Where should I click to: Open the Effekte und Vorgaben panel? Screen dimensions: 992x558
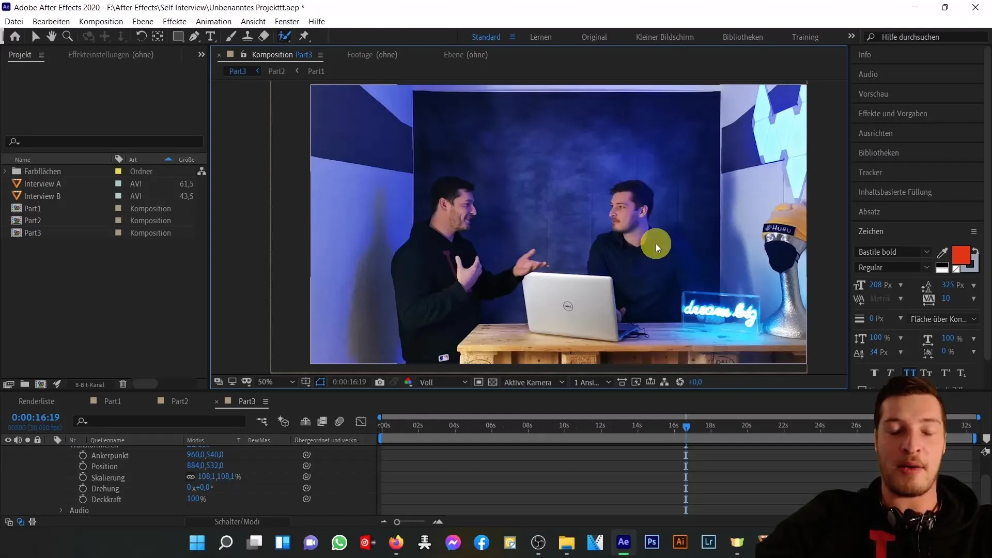[x=893, y=114]
